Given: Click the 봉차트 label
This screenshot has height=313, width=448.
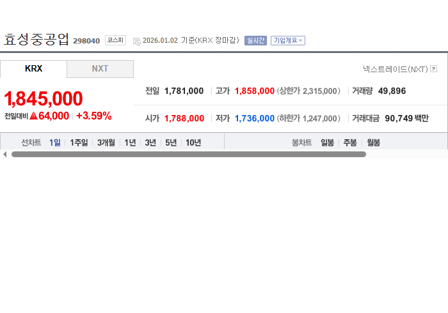Looking at the screenshot, I should click(x=301, y=142).
